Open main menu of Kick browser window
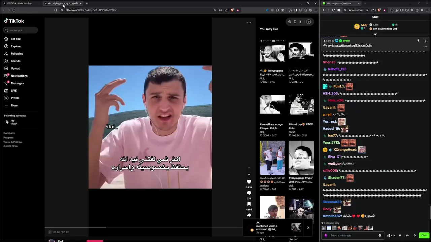Image resolution: width=431 pixels, height=242 pixels. 427,10
